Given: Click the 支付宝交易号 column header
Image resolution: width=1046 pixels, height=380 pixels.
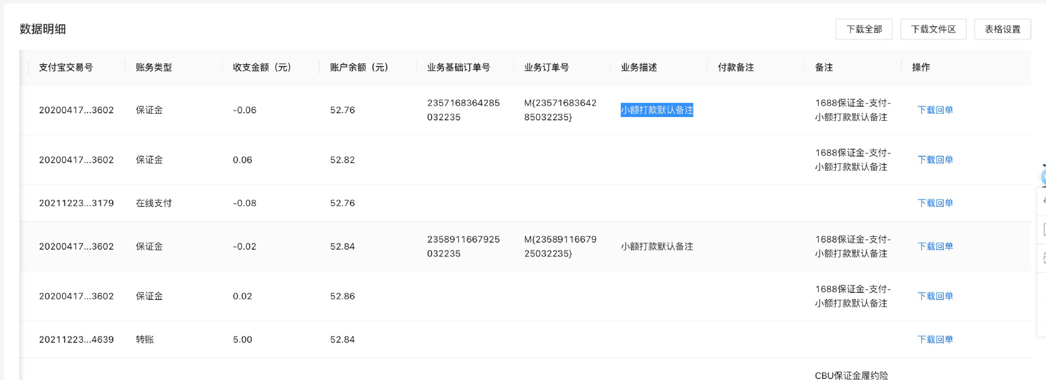Looking at the screenshot, I should [x=66, y=68].
